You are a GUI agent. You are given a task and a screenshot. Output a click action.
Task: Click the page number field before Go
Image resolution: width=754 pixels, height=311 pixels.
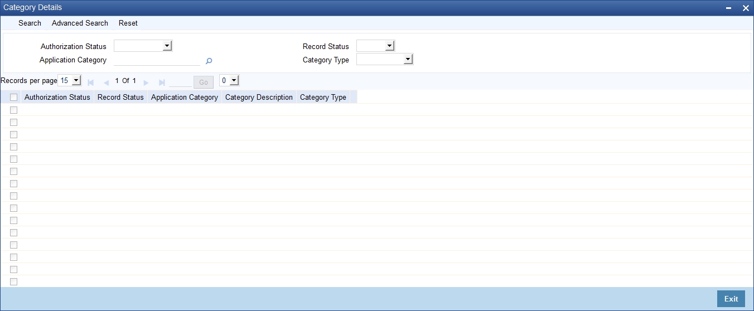click(180, 81)
